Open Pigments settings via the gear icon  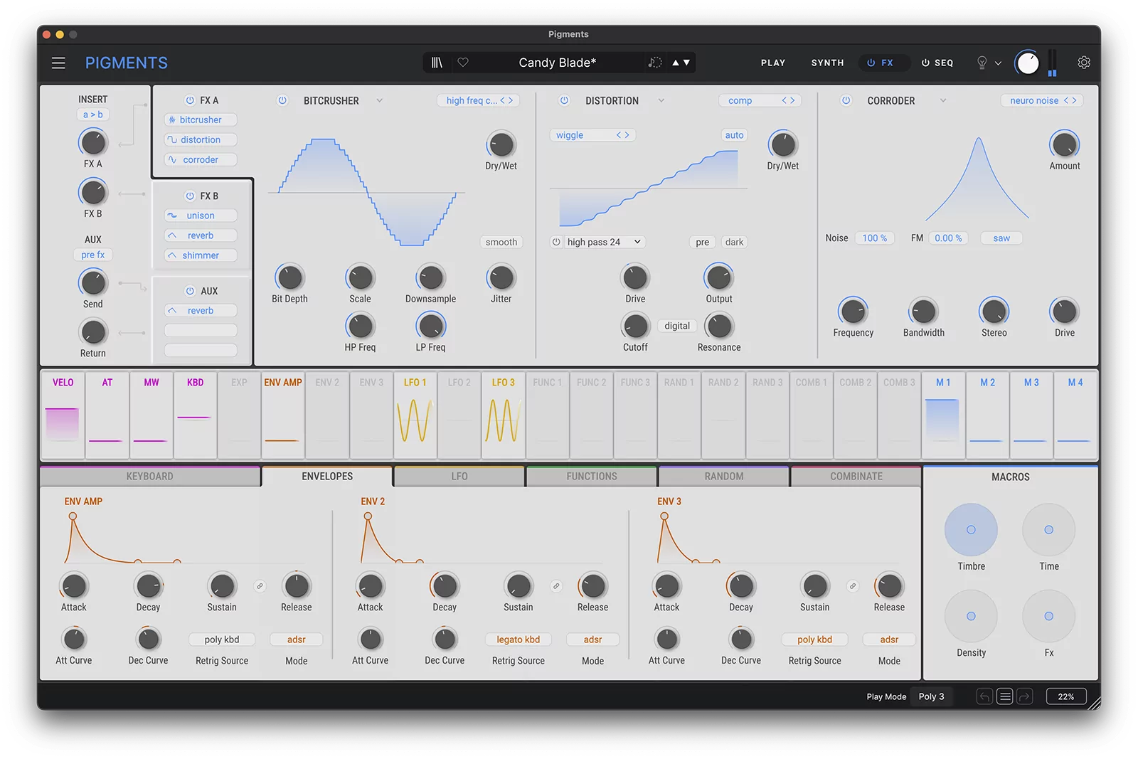[x=1083, y=63]
